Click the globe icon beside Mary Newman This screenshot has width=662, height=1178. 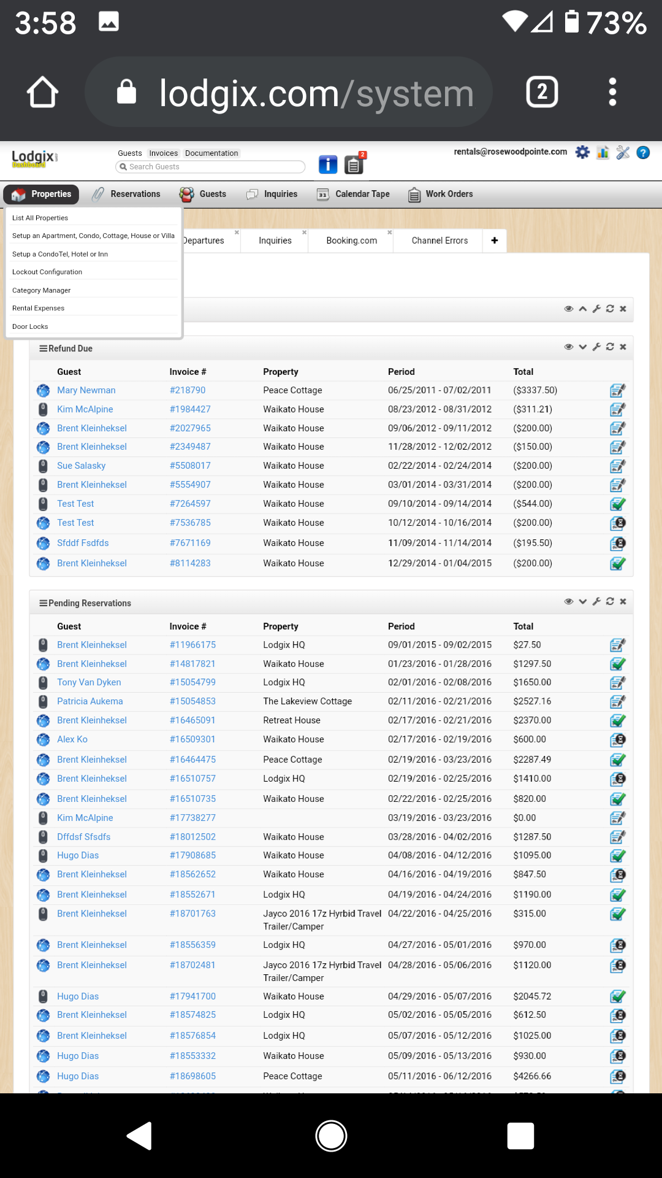[x=43, y=390]
